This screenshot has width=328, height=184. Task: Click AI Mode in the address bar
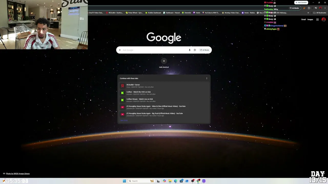(294, 8)
